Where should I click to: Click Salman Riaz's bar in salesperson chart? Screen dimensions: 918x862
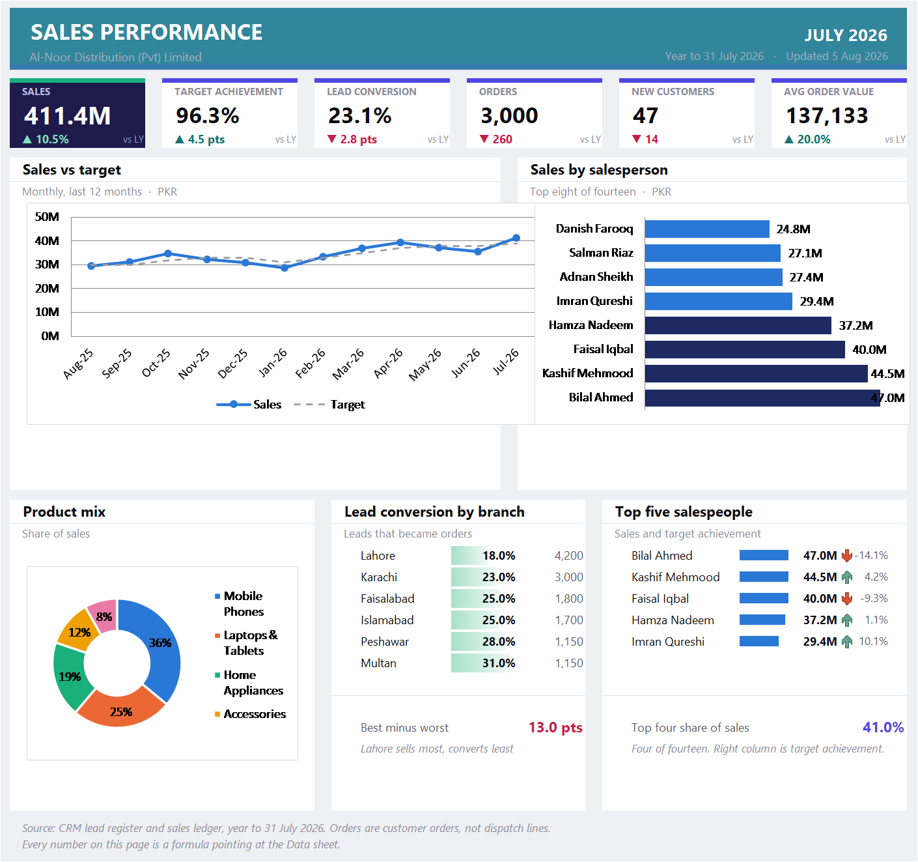coord(713,253)
